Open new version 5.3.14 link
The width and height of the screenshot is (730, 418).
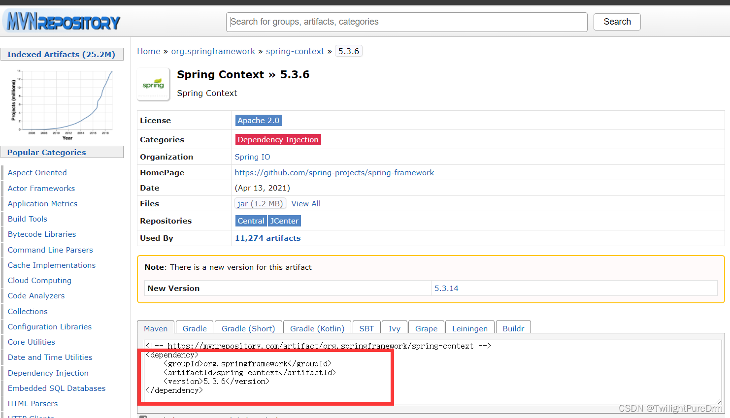[446, 289]
